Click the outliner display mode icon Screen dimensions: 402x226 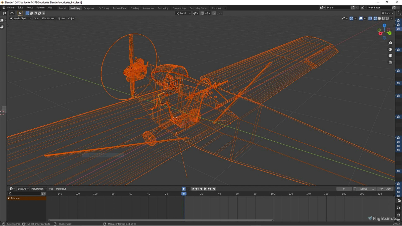click(x=399, y=13)
